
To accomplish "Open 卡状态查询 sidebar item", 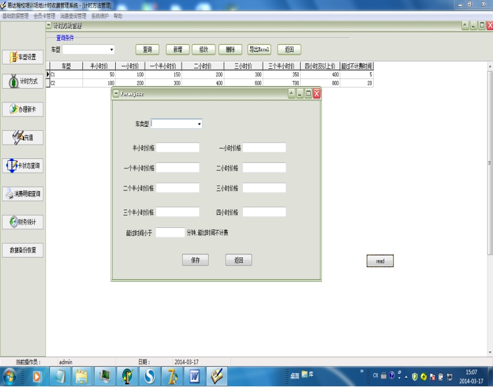I will [x=22, y=166].
